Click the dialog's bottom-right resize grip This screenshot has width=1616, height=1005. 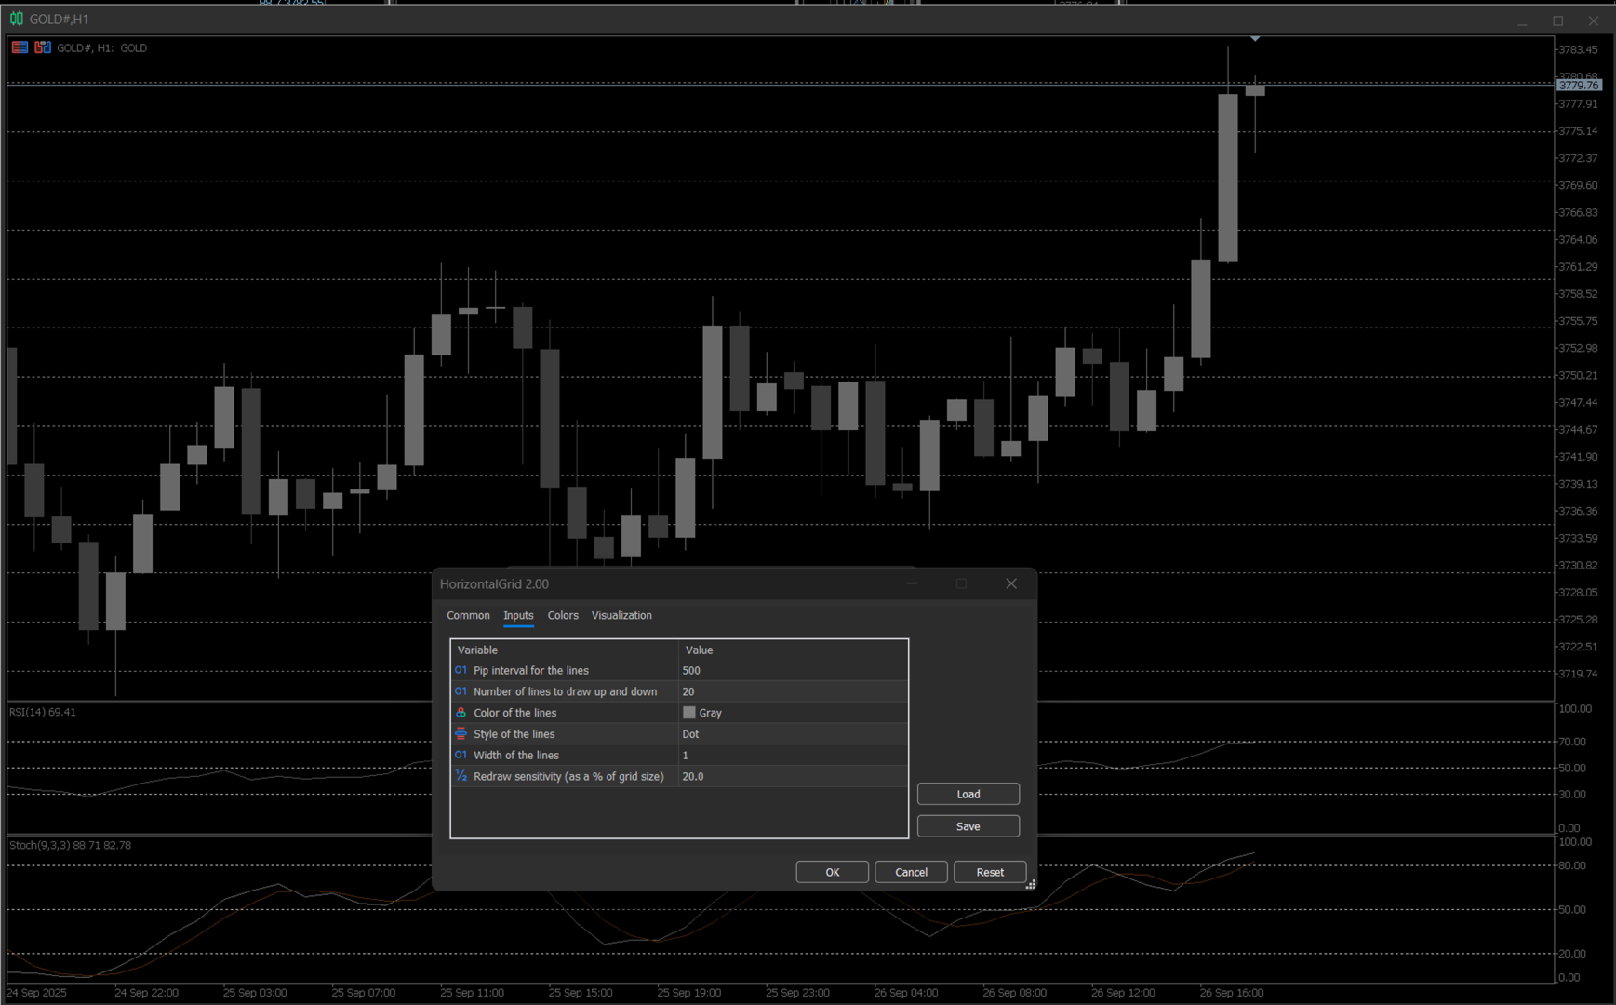coord(1030,884)
